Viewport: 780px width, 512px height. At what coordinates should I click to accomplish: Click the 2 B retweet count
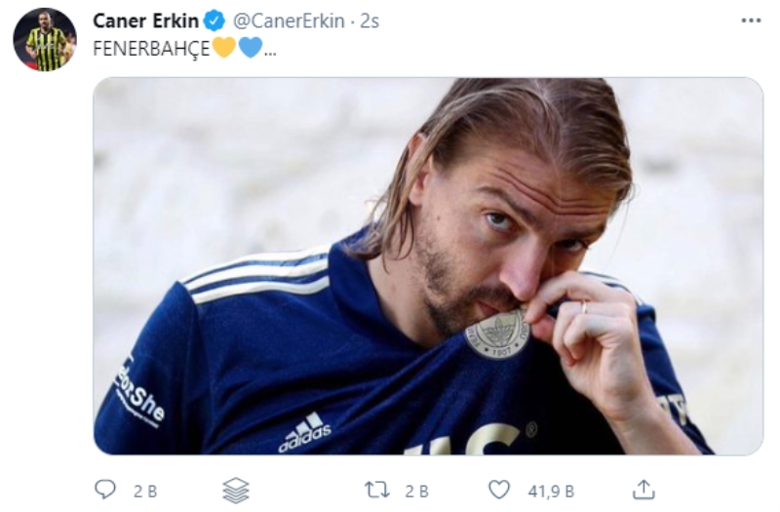tap(416, 491)
